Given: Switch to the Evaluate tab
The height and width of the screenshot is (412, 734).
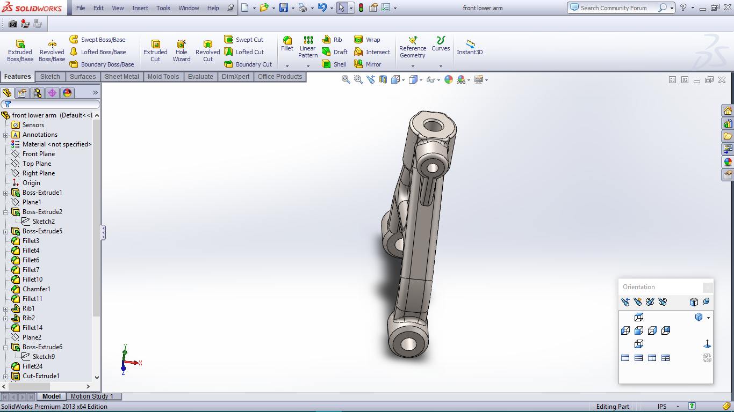Looking at the screenshot, I should click(x=200, y=77).
